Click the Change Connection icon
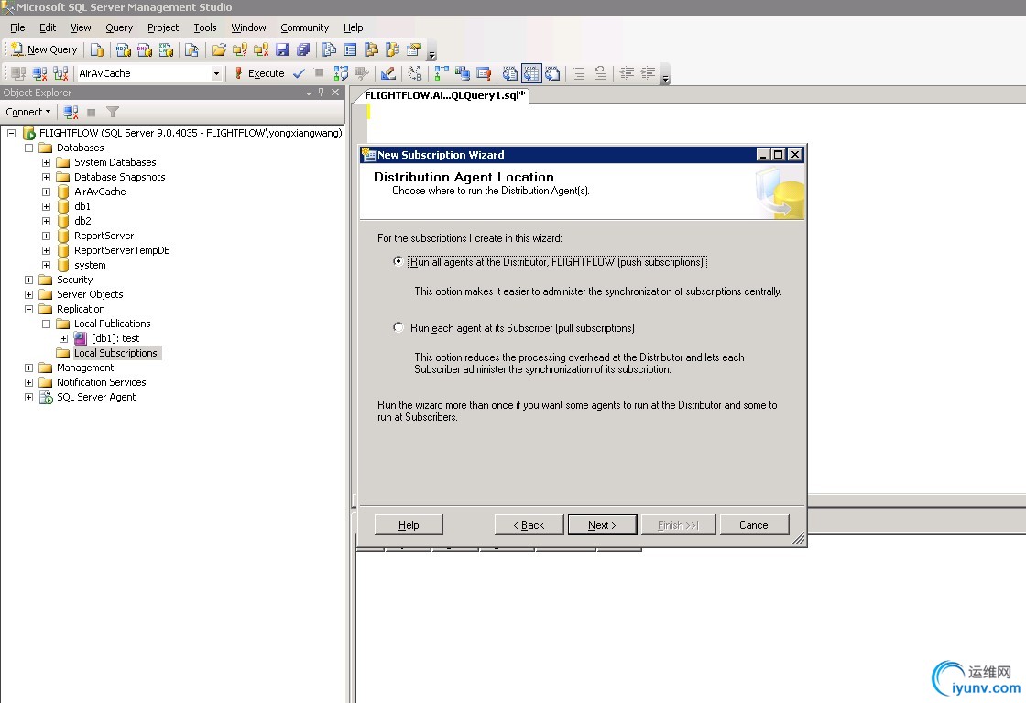The height and width of the screenshot is (703, 1026). pos(60,73)
